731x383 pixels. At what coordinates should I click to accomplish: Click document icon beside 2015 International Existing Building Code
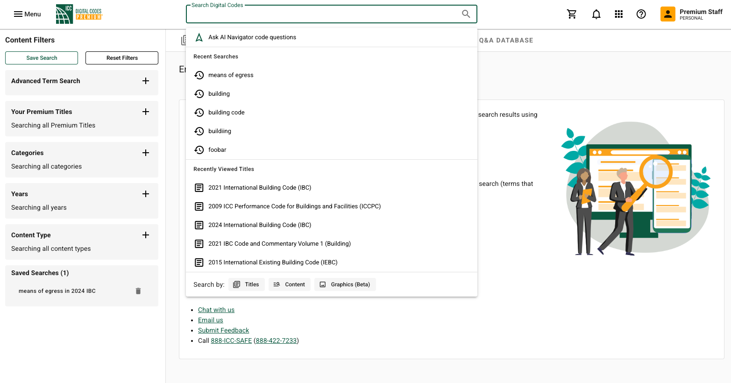[199, 262]
